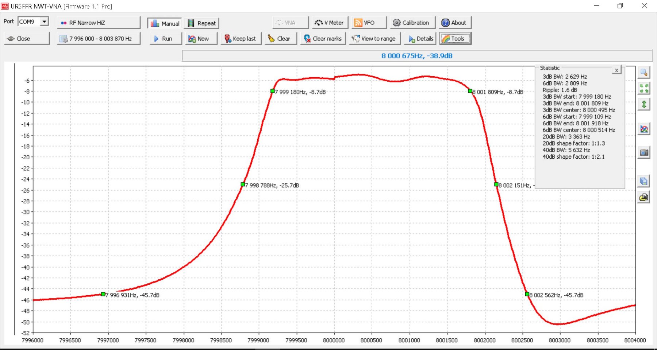Close the Statistic panel
Image resolution: width=657 pixels, height=350 pixels.
(x=616, y=70)
